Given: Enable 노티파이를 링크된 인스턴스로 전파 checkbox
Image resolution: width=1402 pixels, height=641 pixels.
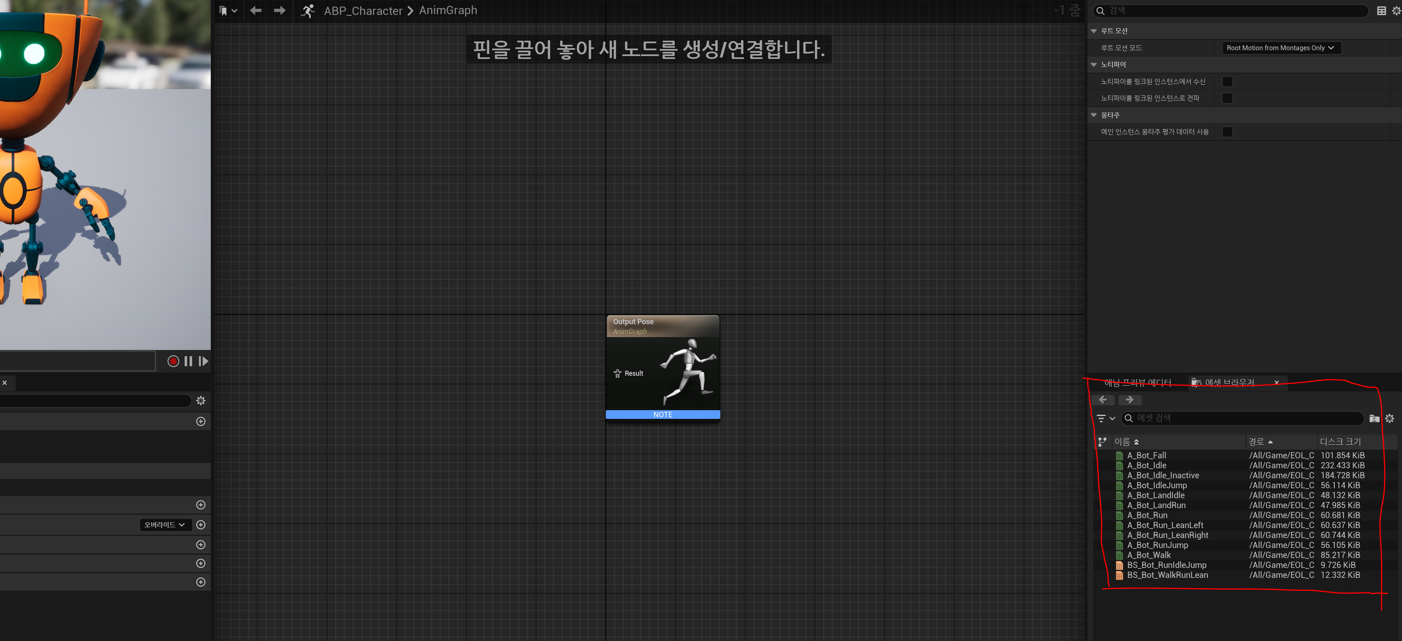Looking at the screenshot, I should click(1227, 98).
